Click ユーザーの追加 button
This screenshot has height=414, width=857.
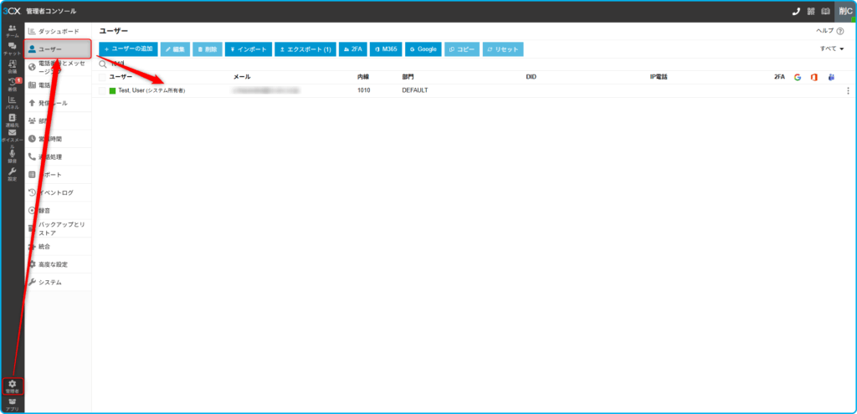tap(128, 49)
